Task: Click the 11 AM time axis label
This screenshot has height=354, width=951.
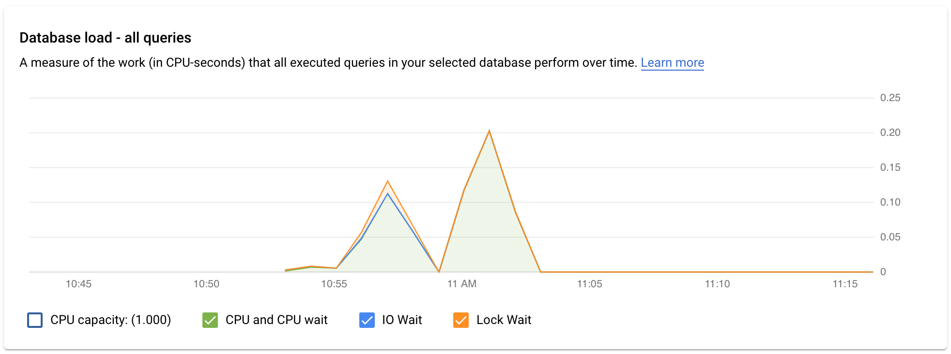Action: click(462, 284)
